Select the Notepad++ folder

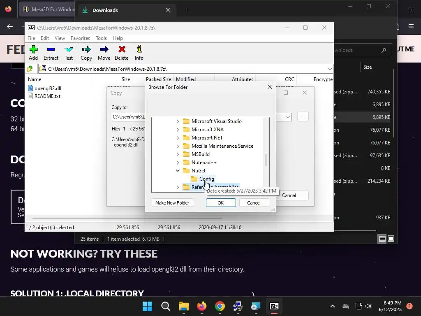[204, 163]
